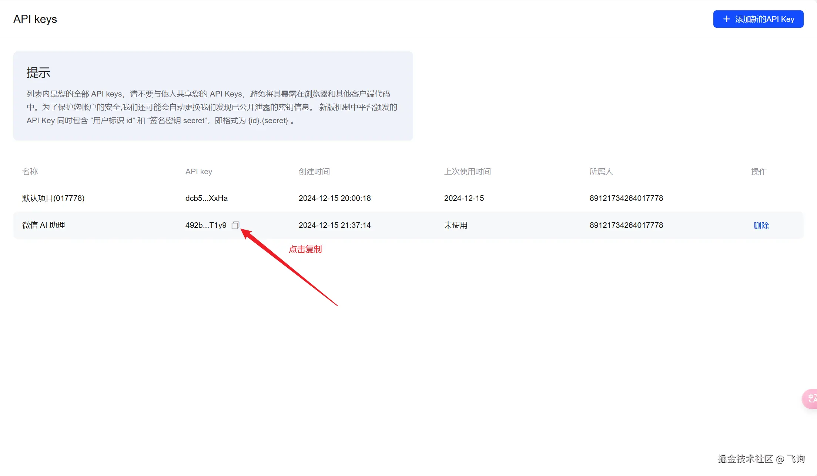
Task: Add a new API Key
Action: pyautogui.click(x=758, y=19)
